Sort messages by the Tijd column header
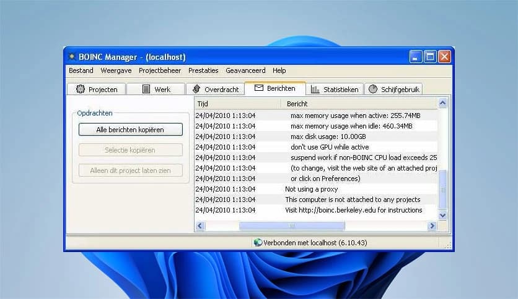Image resolution: width=518 pixels, height=299 pixels. point(237,104)
